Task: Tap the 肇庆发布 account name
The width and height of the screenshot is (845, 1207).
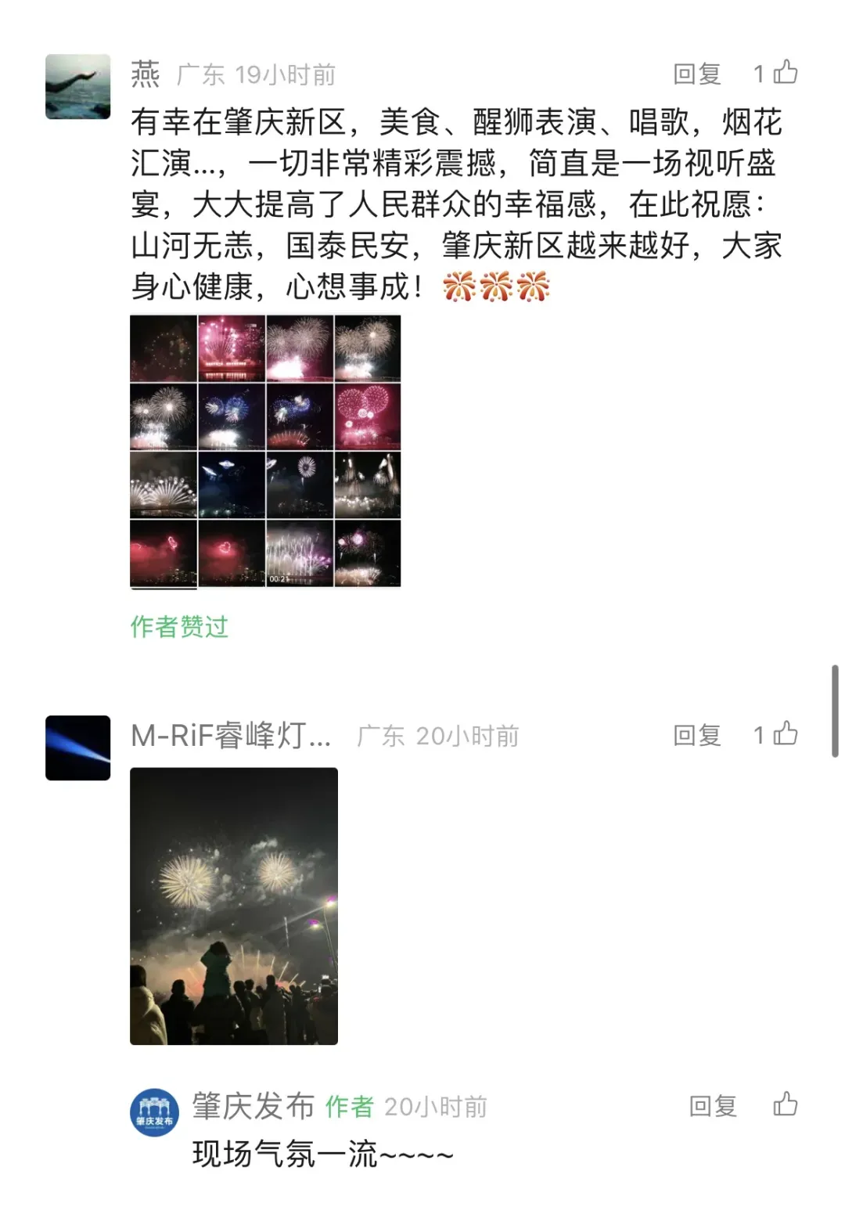Action: point(253,1106)
